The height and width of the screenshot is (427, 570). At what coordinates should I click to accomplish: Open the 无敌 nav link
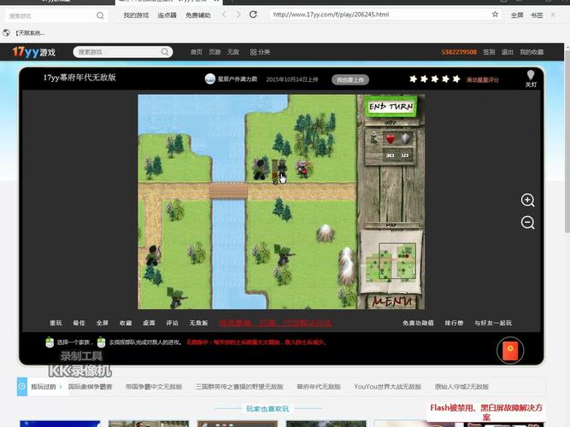233,52
